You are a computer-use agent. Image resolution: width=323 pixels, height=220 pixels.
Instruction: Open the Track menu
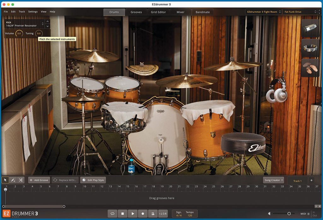click(x=22, y=12)
